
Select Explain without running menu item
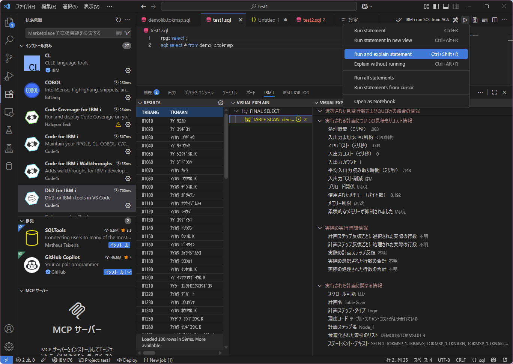point(406,64)
